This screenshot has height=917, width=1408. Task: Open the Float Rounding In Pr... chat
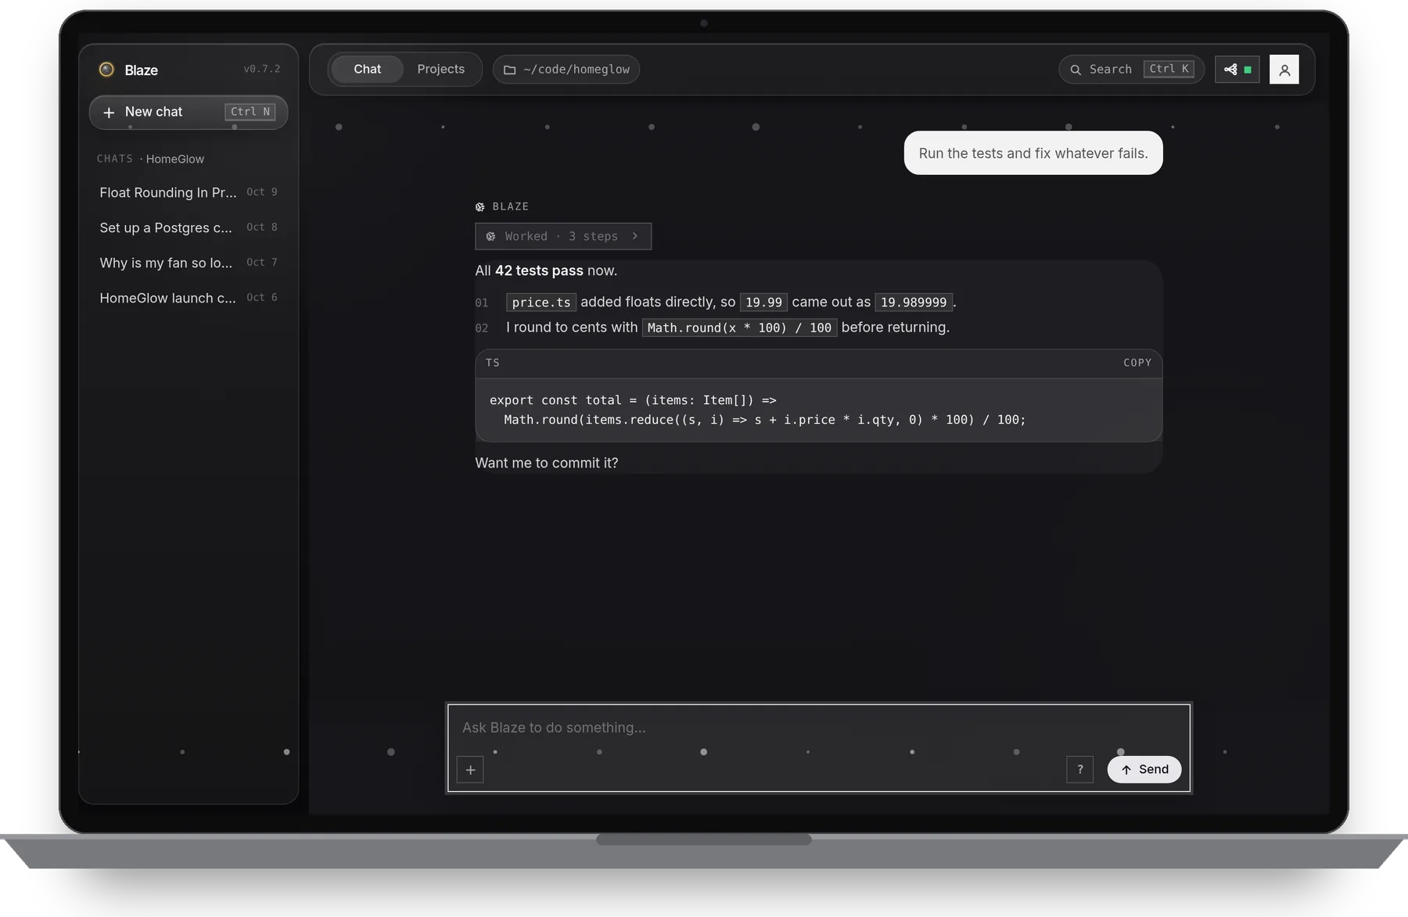pos(189,192)
